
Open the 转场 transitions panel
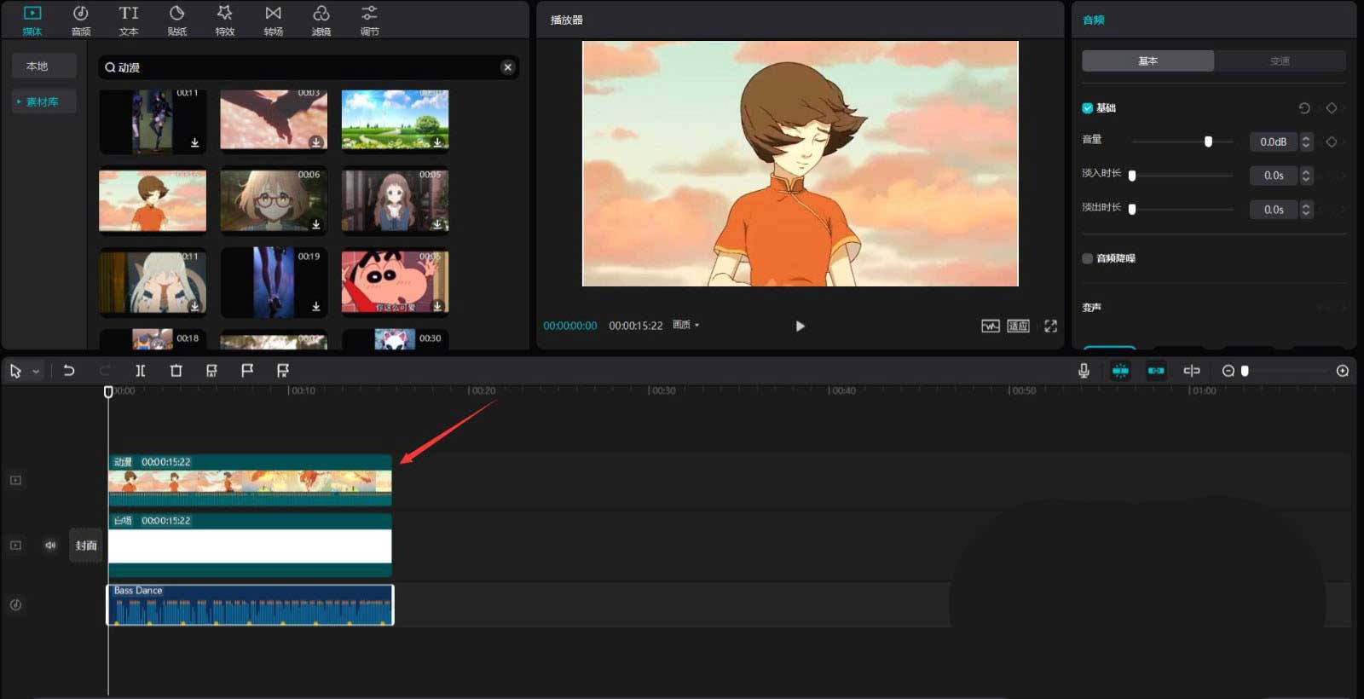(x=273, y=20)
